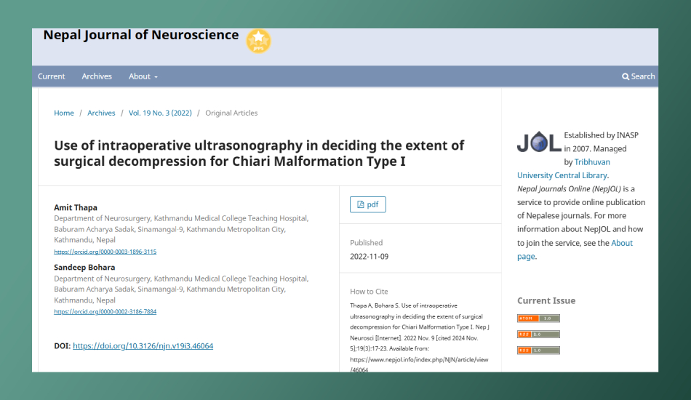Select the author name Sandeep Bohara
Viewport: 691px width, 400px height.
point(84,268)
